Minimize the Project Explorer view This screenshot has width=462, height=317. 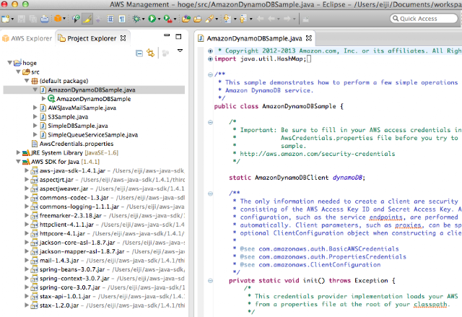(167, 35)
